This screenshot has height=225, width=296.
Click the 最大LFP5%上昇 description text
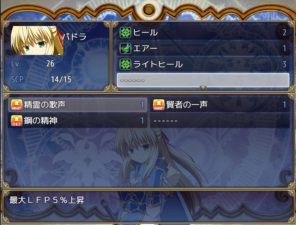(47, 200)
